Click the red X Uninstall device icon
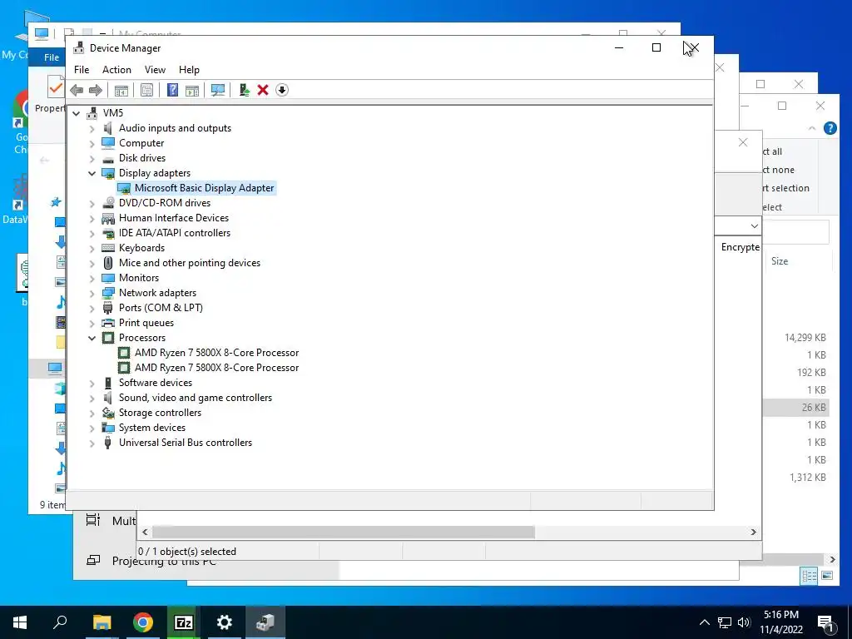The height and width of the screenshot is (639, 852). pyautogui.click(x=263, y=90)
